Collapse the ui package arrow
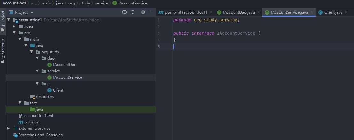The image size is (354, 140). [x=37, y=84]
